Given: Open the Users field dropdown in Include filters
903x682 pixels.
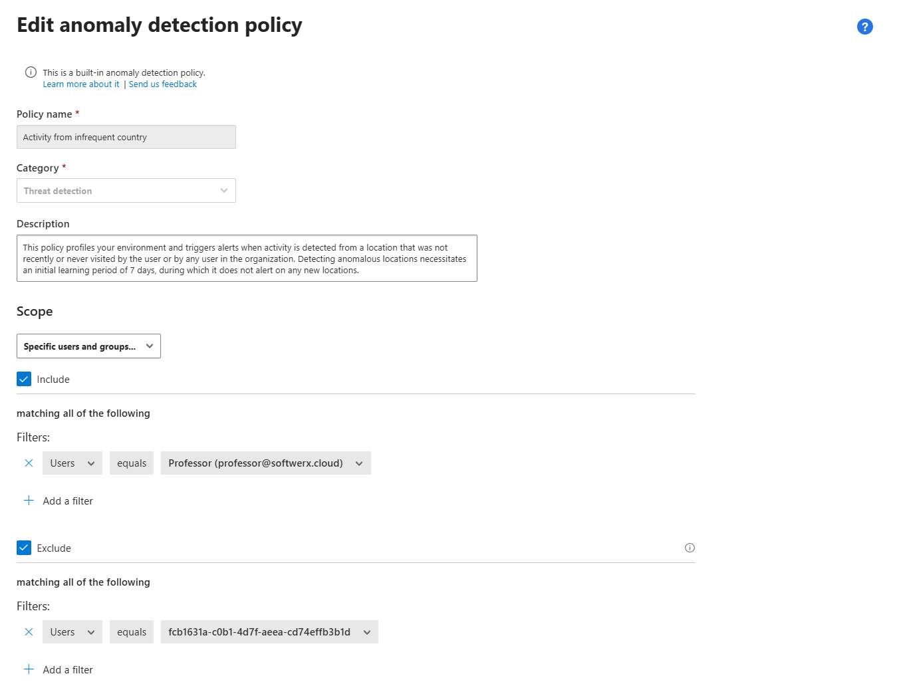Looking at the screenshot, I should pyautogui.click(x=72, y=463).
